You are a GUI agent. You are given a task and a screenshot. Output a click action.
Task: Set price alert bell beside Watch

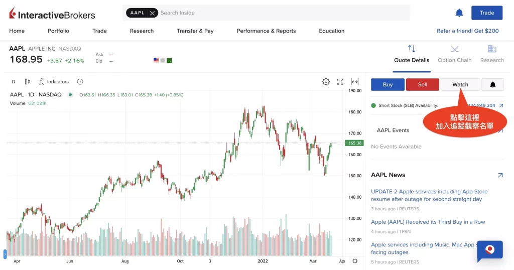[x=493, y=84]
